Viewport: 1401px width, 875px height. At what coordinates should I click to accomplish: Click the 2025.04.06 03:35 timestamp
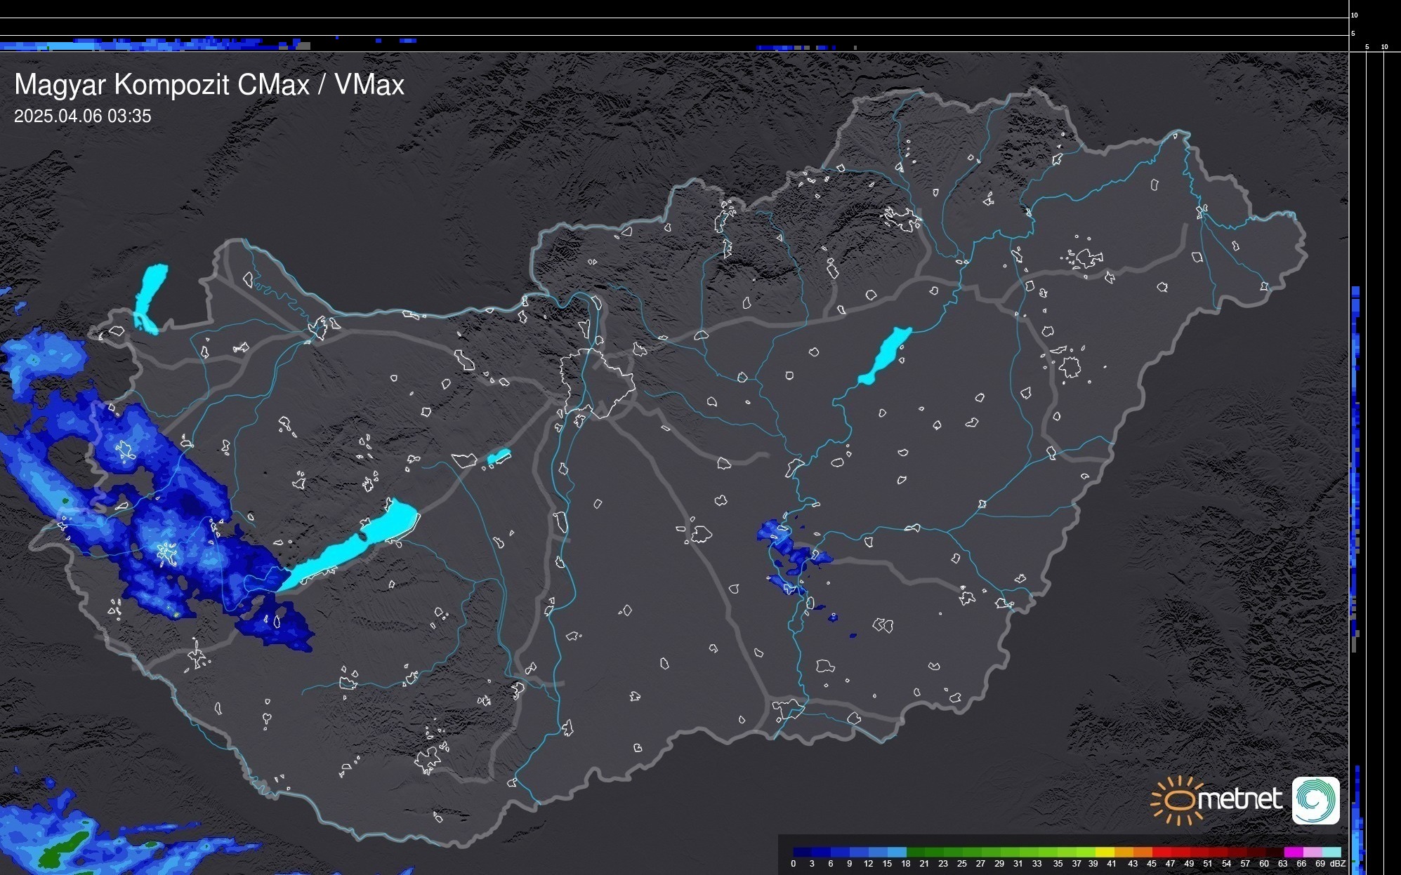(82, 116)
